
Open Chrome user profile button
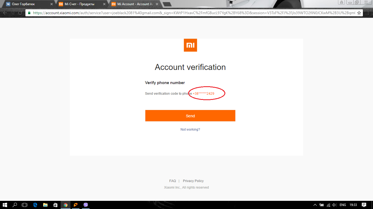point(342,2)
